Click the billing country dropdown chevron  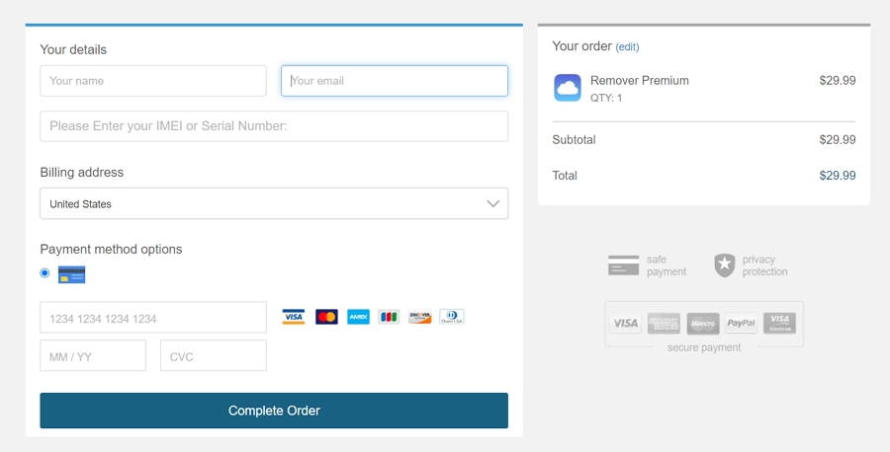492,204
